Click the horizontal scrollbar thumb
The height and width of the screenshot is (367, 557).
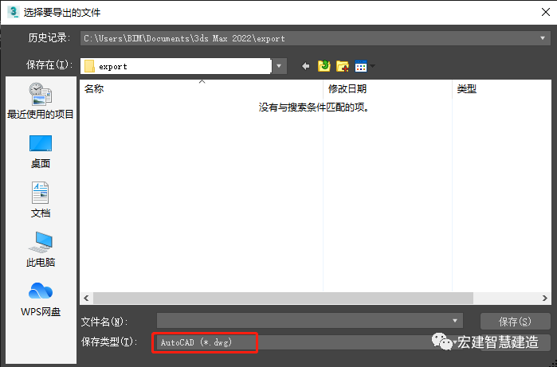pos(283,299)
